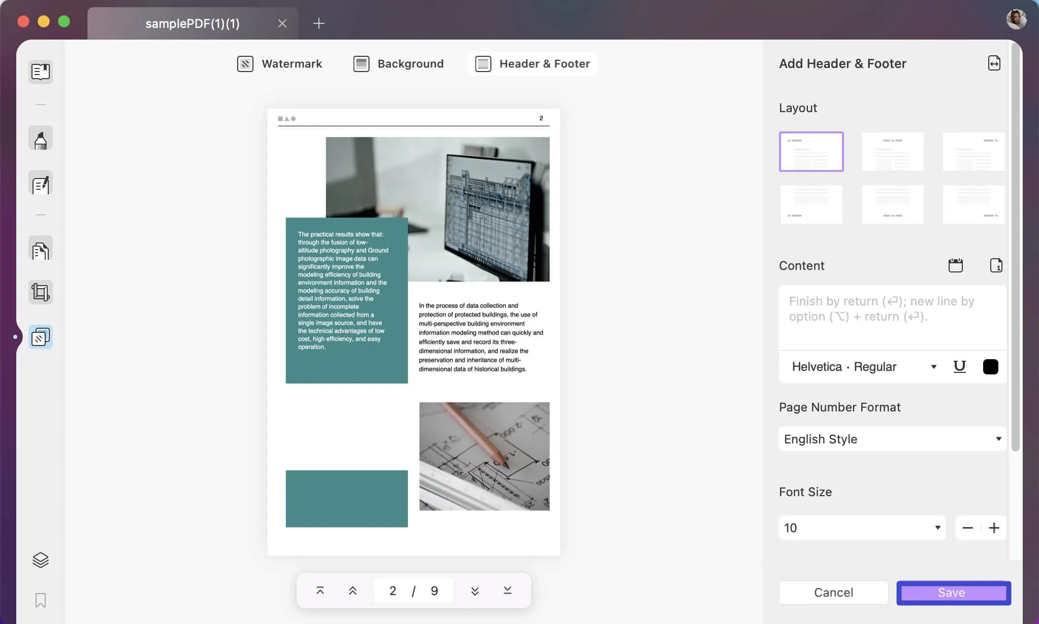Select the Comment highlighter tool
The height and width of the screenshot is (624, 1039).
tap(41, 138)
